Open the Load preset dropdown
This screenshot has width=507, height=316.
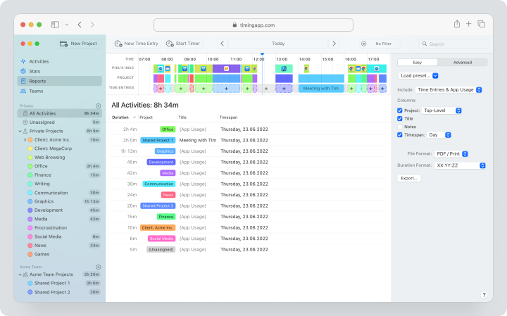(x=418, y=75)
